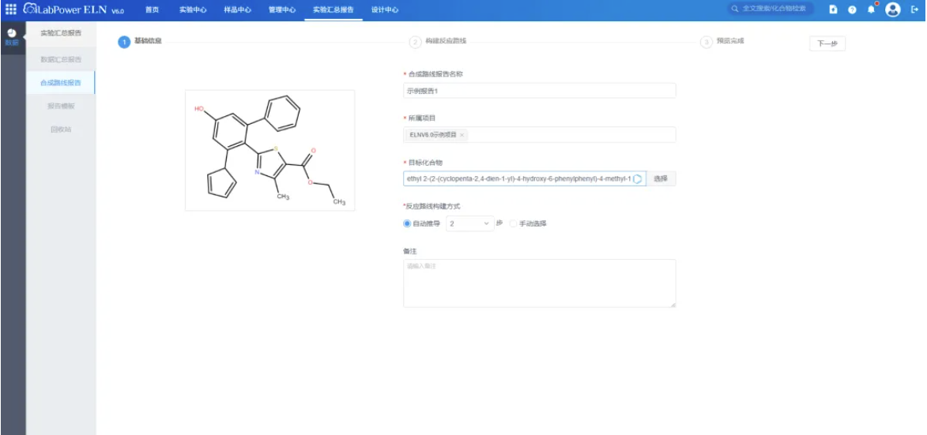Click the logout arrow icon
The image size is (927, 435).
coord(914,9)
